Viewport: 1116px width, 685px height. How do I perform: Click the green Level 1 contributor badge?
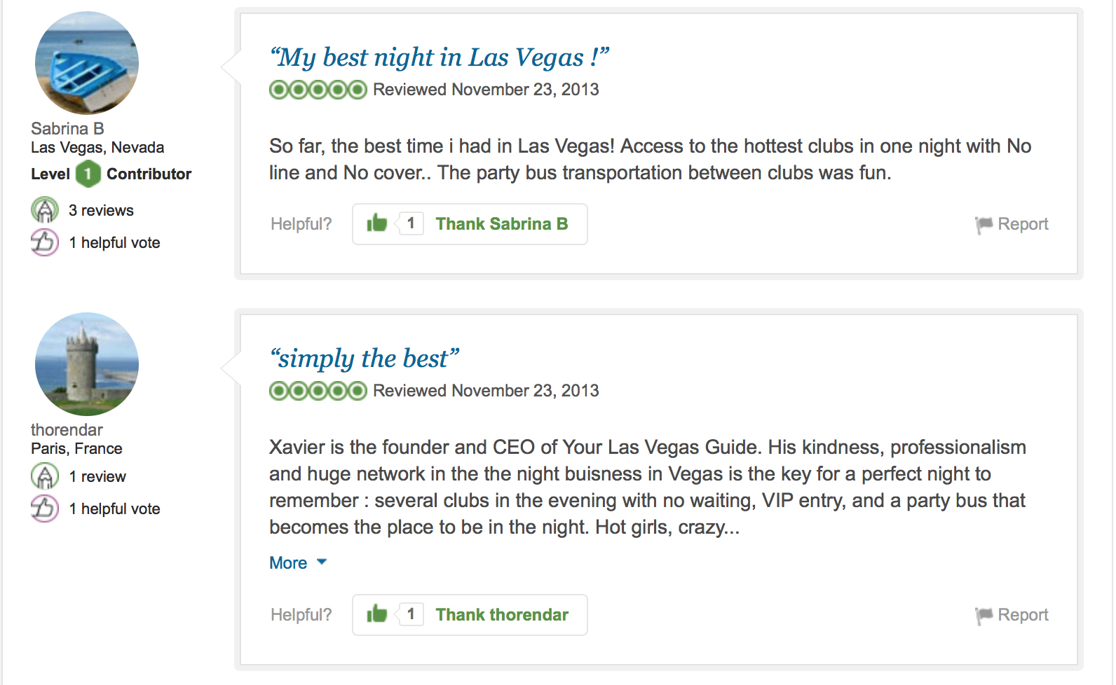coord(88,174)
